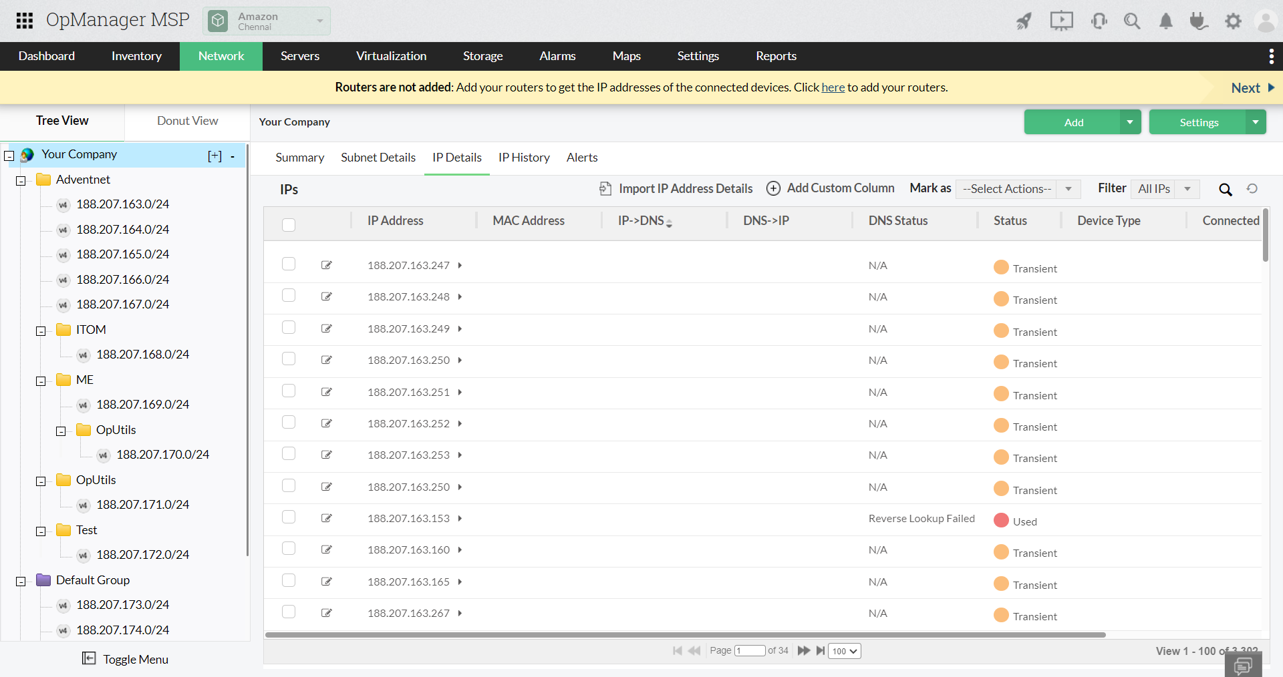This screenshot has width=1283, height=677.
Task: Click the horizontal scrollbar under IPs table
Action: coord(686,635)
